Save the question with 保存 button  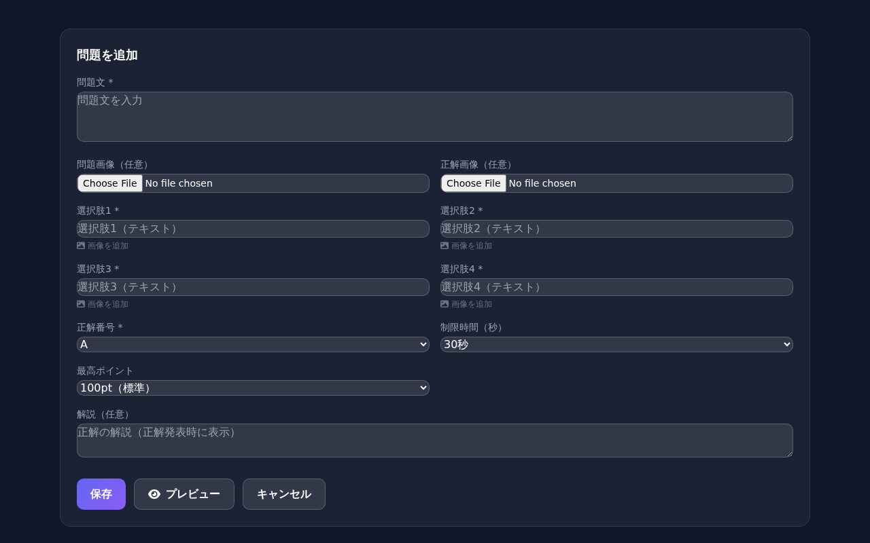(x=101, y=494)
